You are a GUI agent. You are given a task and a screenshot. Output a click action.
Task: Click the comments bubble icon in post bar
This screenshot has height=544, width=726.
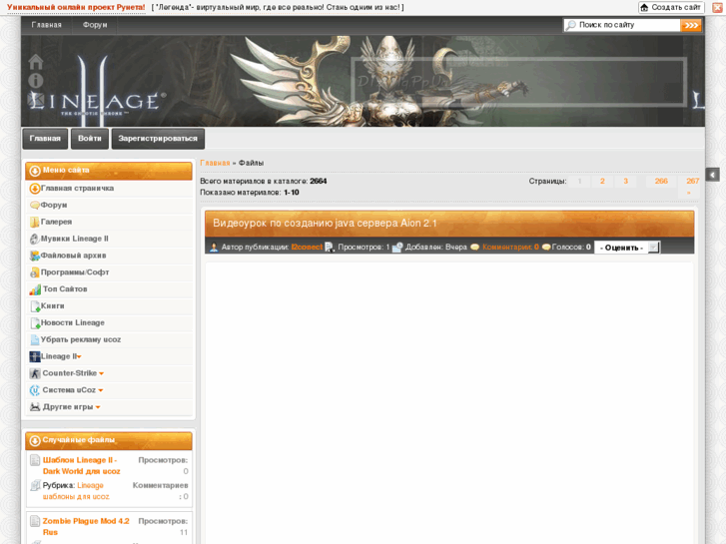(x=474, y=248)
